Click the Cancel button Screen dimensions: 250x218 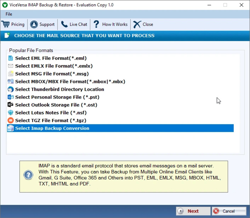click(x=229, y=211)
